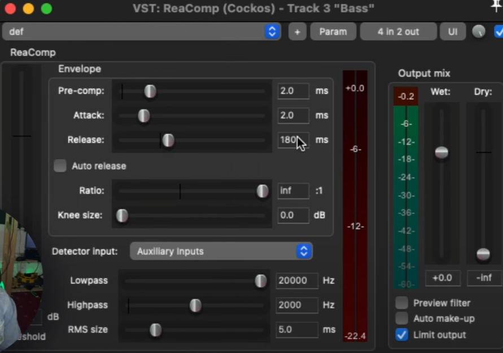Open the def preset dropdown
Image resolution: width=503 pixels, height=353 pixels.
[142, 32]
